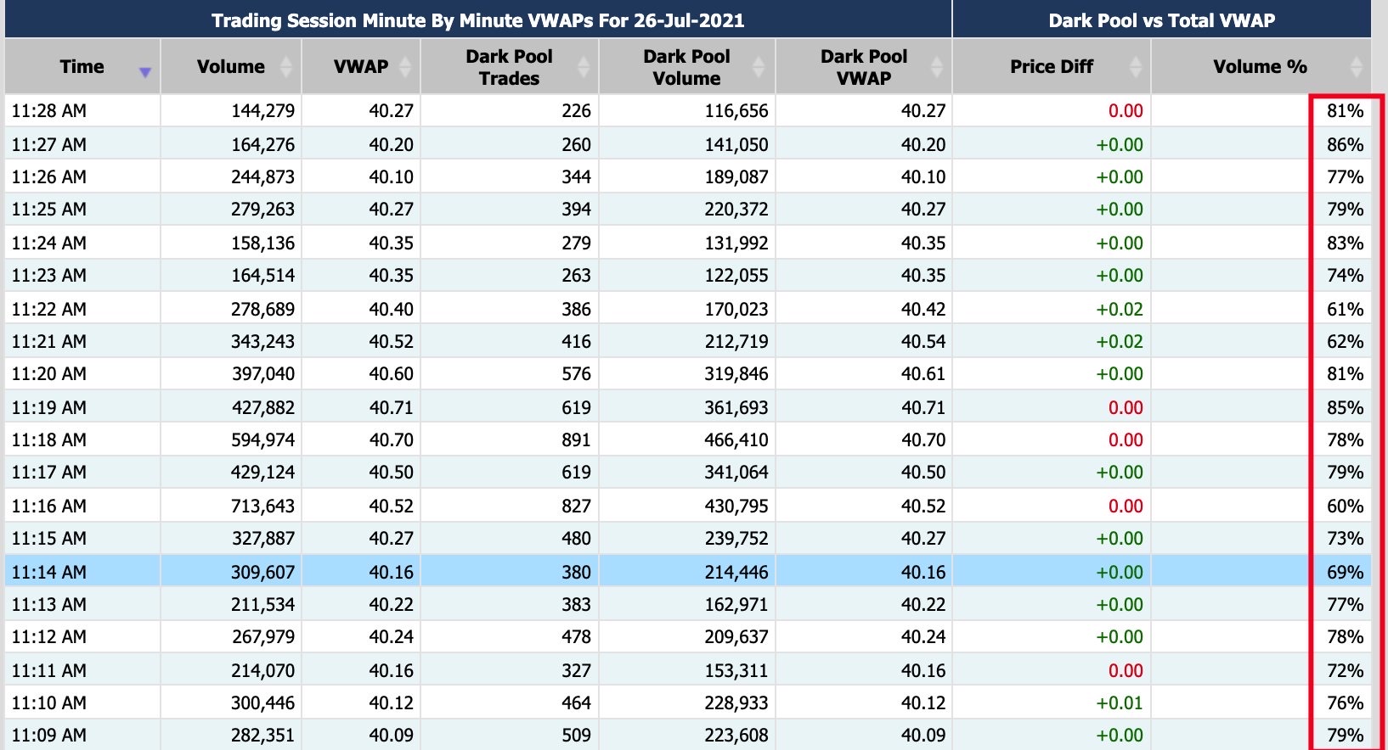Click the VWAP value 40.60
The height and width of the screenshot is (750, 1388).
[391, 373]
